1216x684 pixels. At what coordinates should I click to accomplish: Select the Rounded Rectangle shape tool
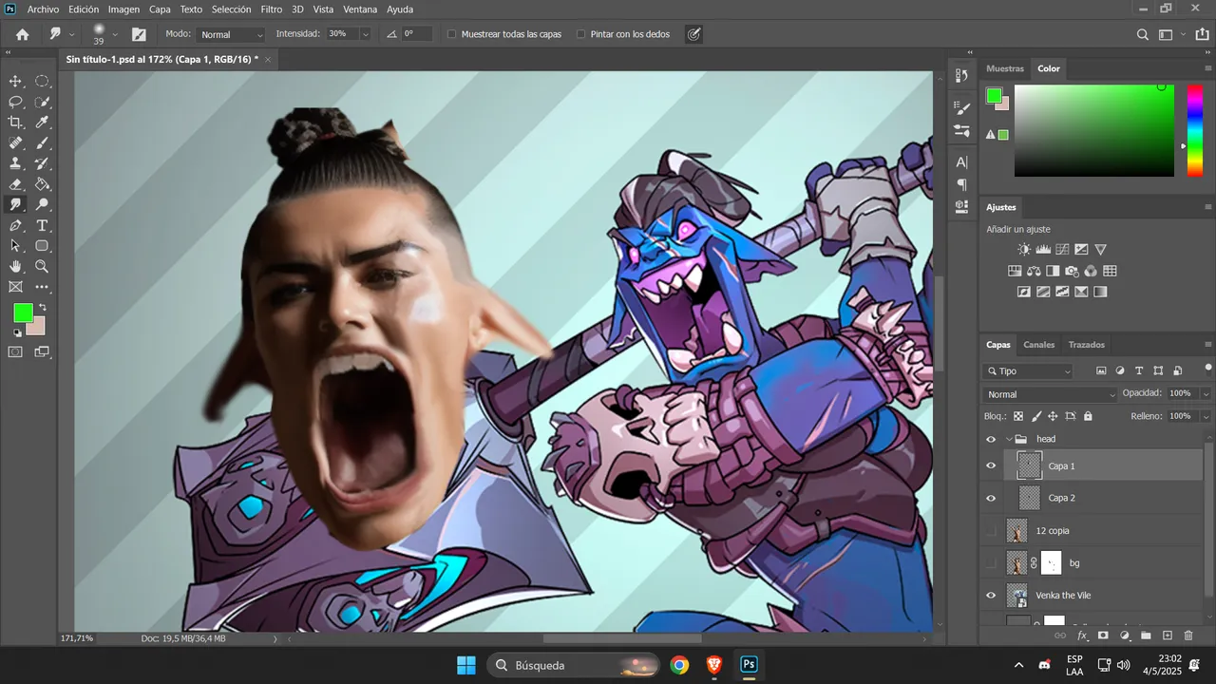tap(43, 246)
